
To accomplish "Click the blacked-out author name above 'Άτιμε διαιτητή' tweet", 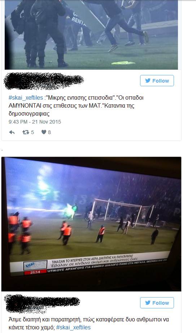I will (42, 304).
